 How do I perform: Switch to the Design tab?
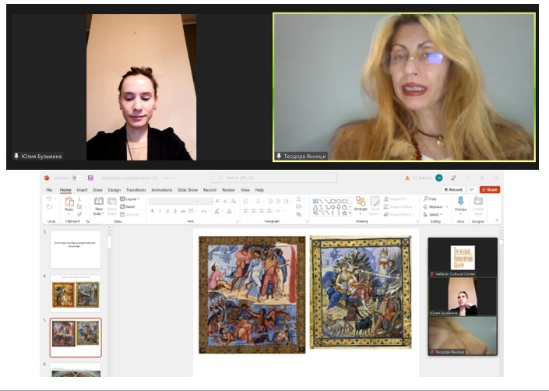coord(114,190)
